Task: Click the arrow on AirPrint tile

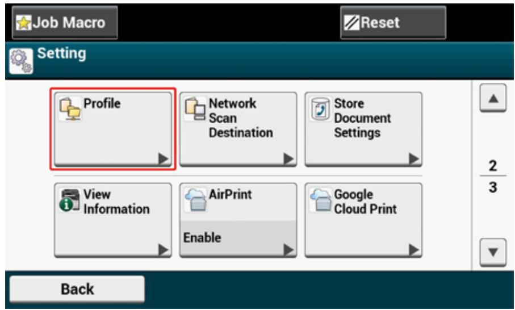Action: tap(288, 250)
